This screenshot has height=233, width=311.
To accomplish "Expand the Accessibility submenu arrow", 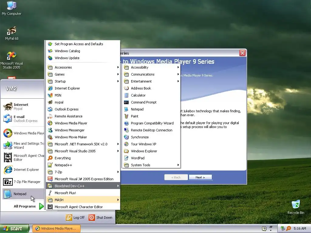I will (x=178, y=67).
